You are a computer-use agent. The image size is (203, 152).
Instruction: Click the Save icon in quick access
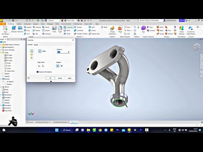click(x=13, y=20)
